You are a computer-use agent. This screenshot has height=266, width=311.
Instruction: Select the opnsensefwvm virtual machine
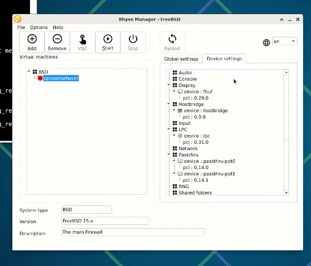[x=61, y=78]
